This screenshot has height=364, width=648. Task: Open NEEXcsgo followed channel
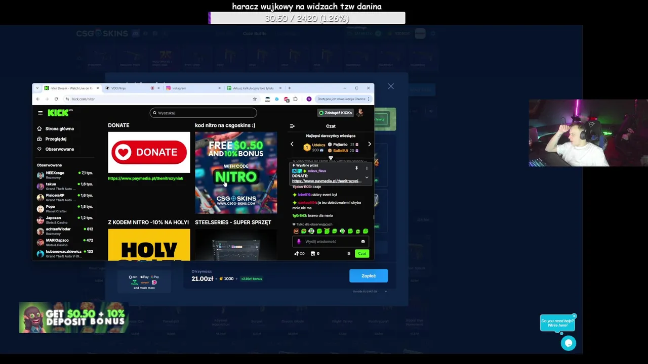(65, 175)
